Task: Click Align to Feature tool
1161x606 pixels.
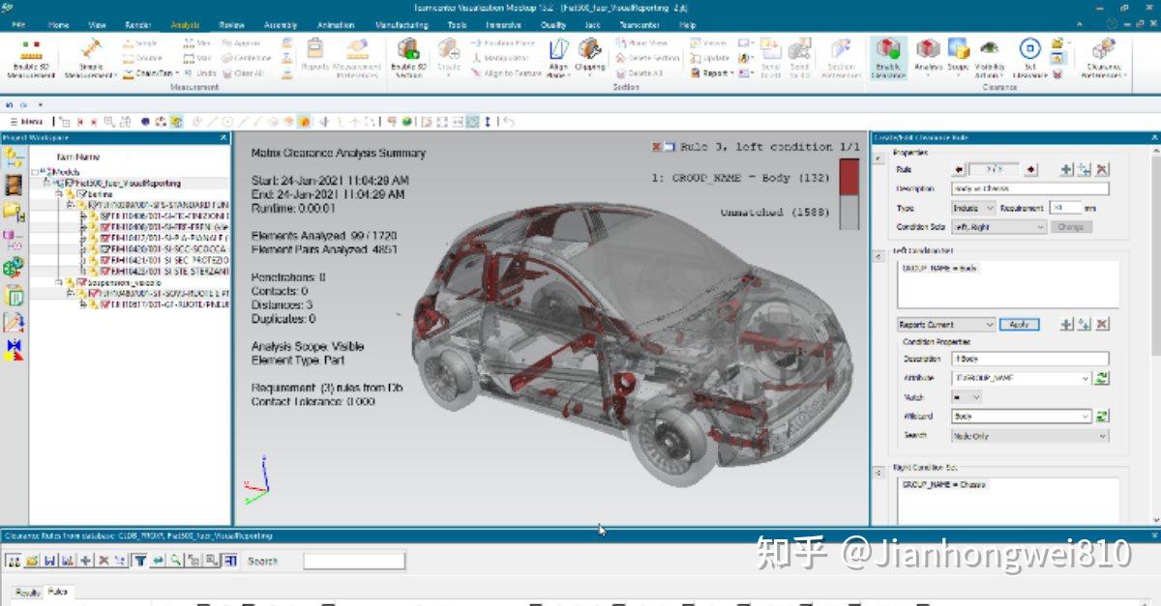Action: point(506,73)
